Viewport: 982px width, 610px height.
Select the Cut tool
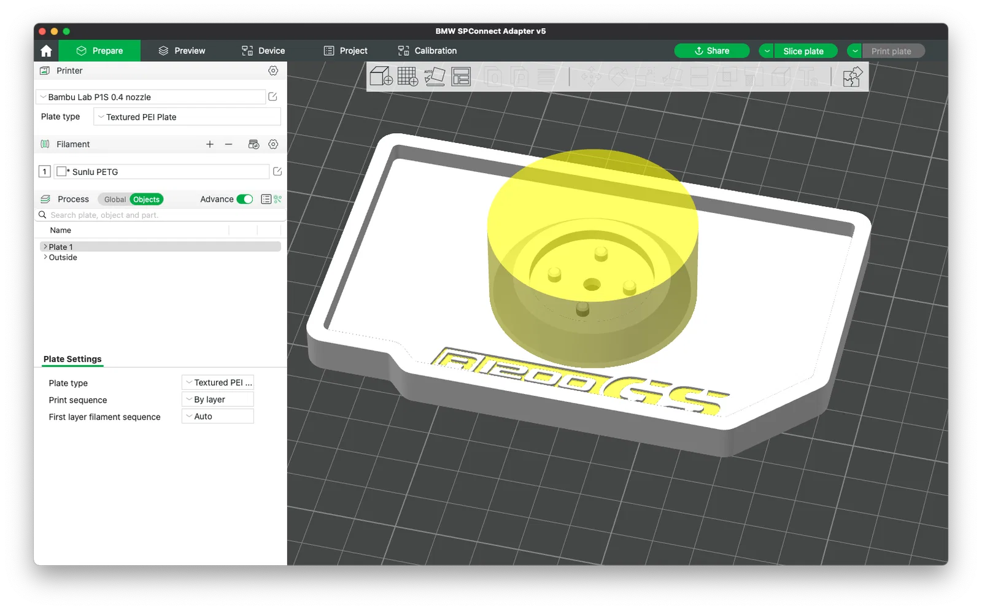pos(699,77)
